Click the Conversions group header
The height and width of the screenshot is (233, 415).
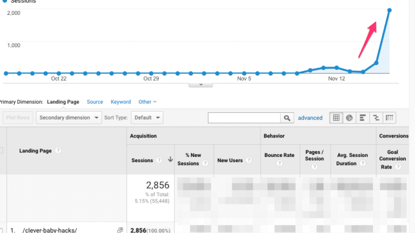394,136
